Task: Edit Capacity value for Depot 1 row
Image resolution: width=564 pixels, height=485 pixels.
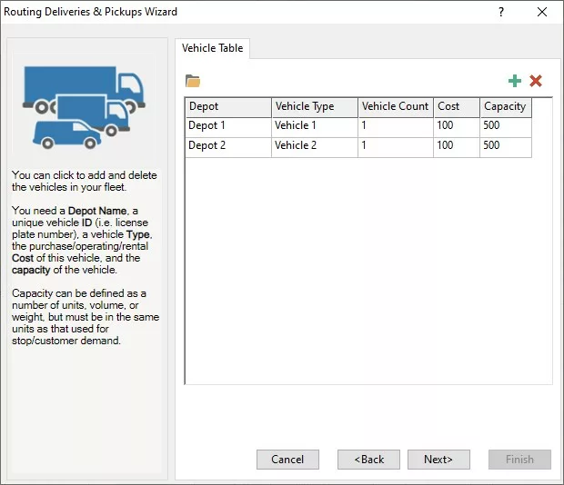Action: tap(505, 126)
